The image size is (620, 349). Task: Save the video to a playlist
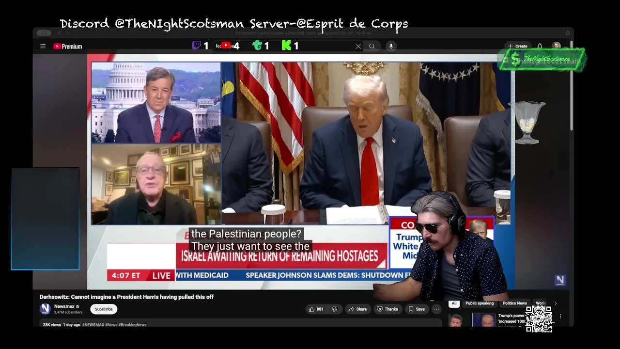[417, 309]
